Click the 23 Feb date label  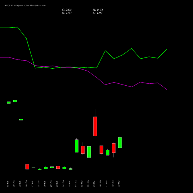(x=57, y=183)
